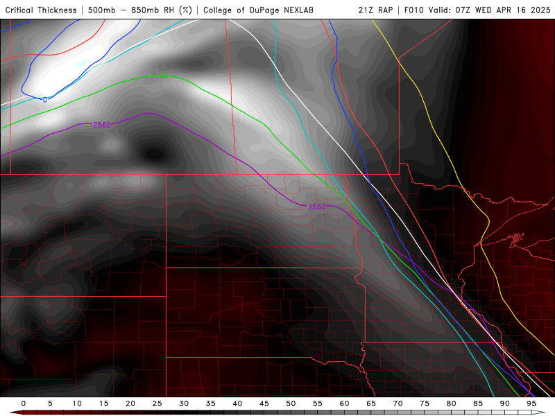This screenshot has height=416, width=555.
Task: Click the colorbar tick label "35"
Action: (211, 404)
